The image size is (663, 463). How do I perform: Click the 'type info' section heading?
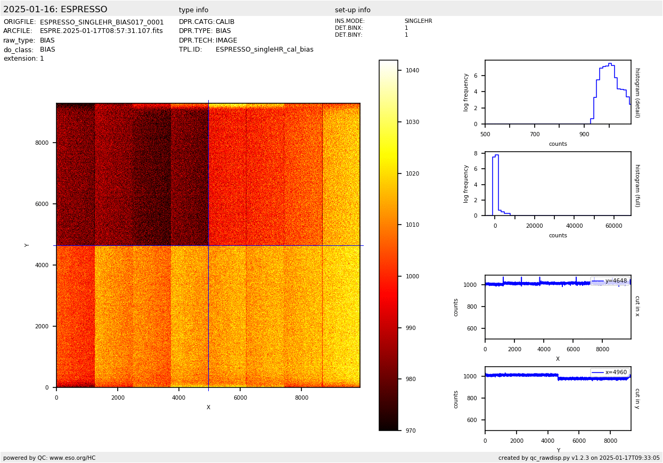click(x=193, y=10)
